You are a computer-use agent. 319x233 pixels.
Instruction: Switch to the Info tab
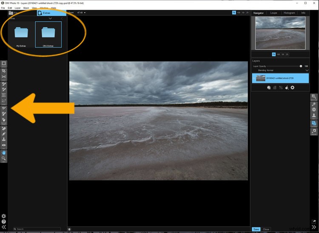[x=303, y=13]
